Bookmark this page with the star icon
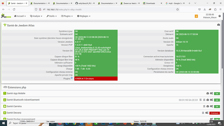The height and width of the screenshot is (126, 224). click(178, 9)
